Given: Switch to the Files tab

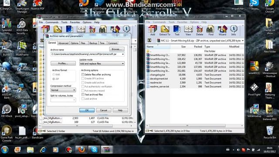Looking at the screenshot, I should point(83,43).
